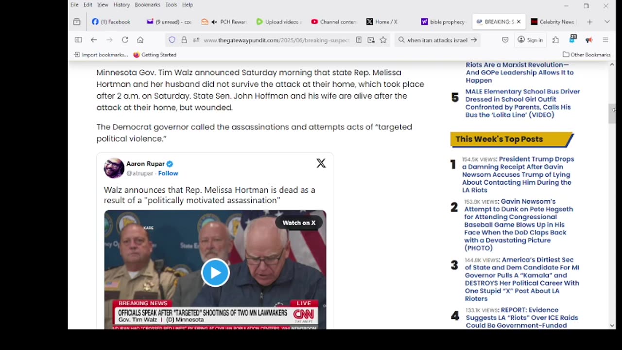The height and width of the screenshot is (350, 622).
Task: Close the BREAKING article tab
Action: click(x=518, y=22)
